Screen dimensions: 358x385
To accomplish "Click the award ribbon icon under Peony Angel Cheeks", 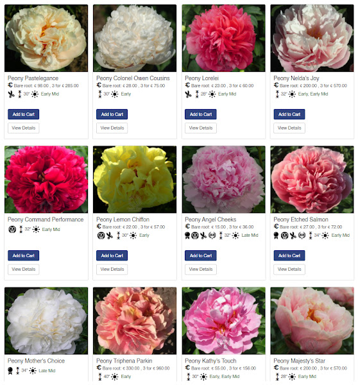I will pyautogui.click(x=187, y=235).
